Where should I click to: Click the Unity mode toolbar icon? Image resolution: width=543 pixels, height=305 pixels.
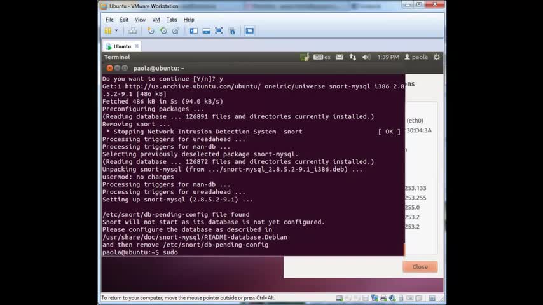pyautogui.click(x=232, y=30)
